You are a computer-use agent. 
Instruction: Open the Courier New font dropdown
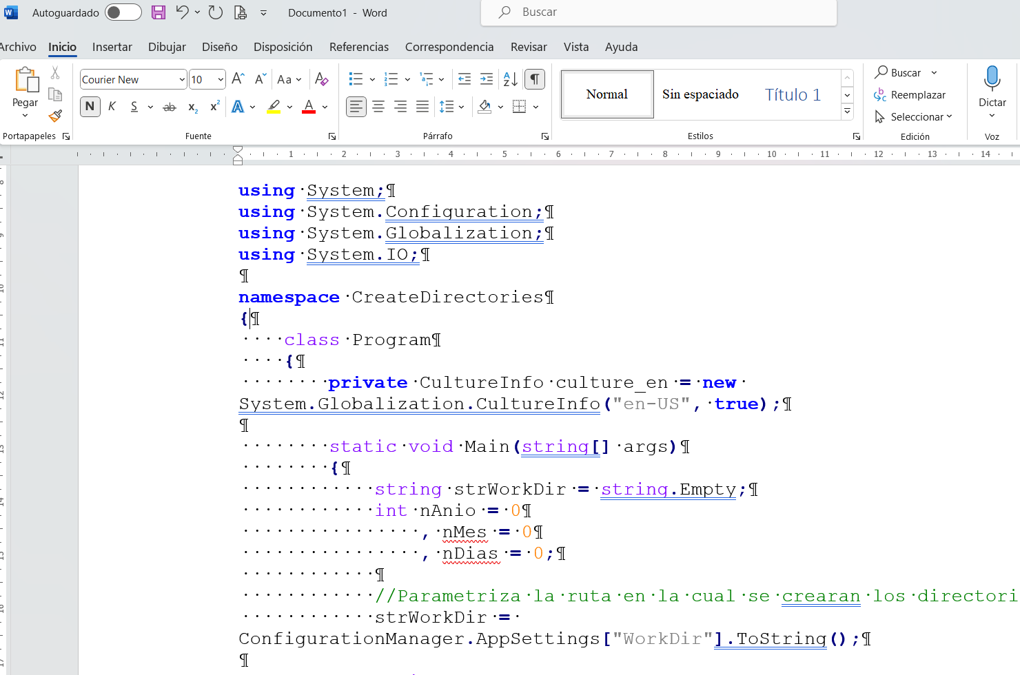[182, 80]
